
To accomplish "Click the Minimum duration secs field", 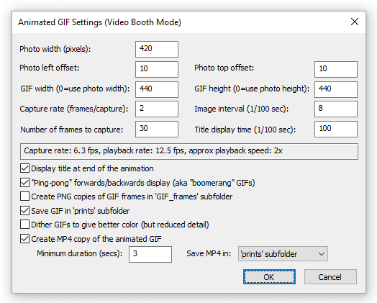I will (x=150, y=254).
